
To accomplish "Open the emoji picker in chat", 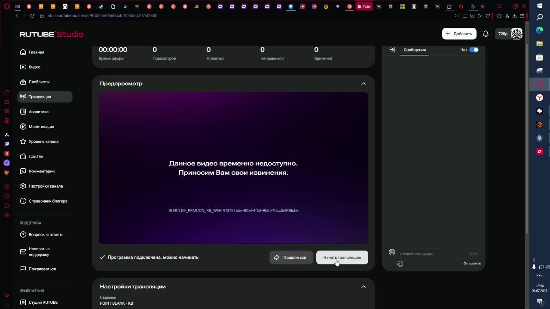I will (x=400, y=264).
